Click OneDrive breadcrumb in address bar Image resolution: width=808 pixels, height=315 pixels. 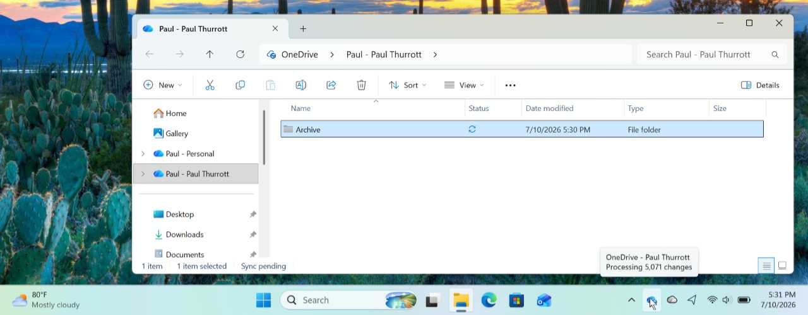click(299, 55)
